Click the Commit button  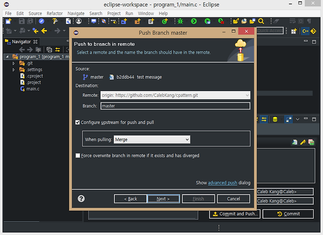[x=288, y=214]
